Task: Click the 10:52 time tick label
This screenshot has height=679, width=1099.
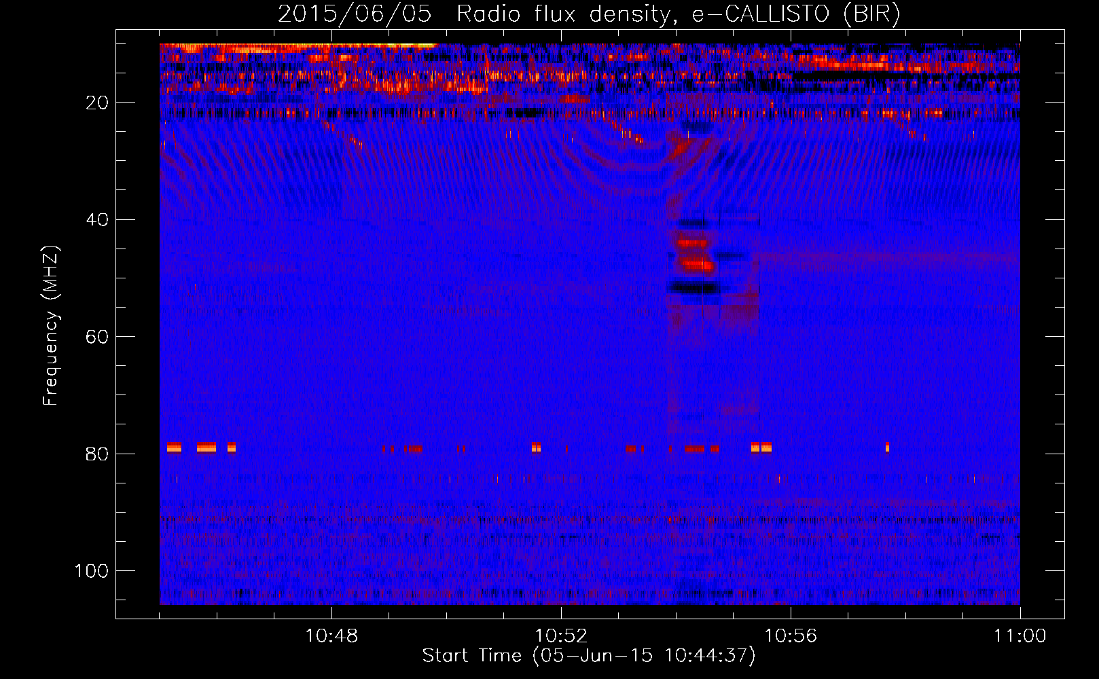Action: tap(561, 636)
